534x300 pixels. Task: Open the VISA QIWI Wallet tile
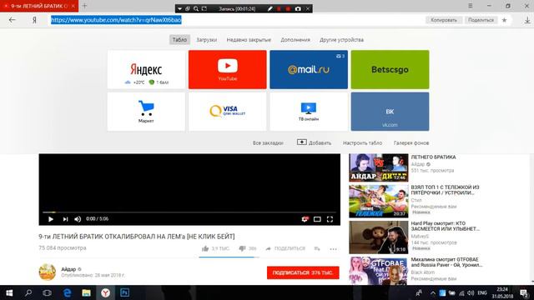tap(228, 112)
